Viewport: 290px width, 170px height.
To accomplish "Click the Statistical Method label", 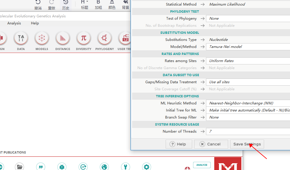I will coord(181,4).
